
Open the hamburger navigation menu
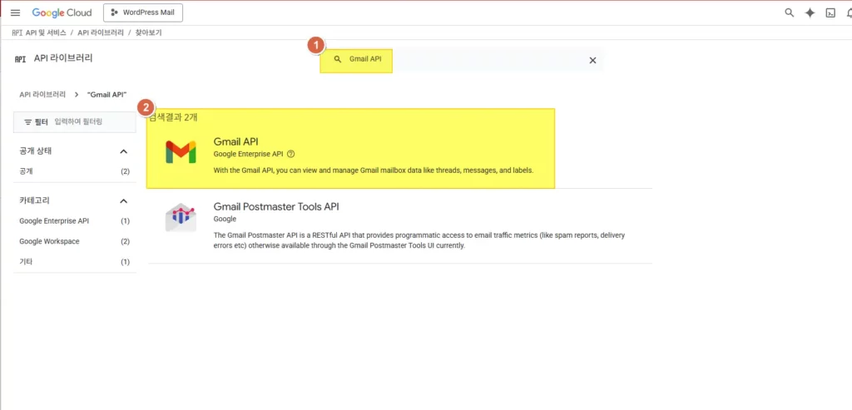click(x=15, y=12)
